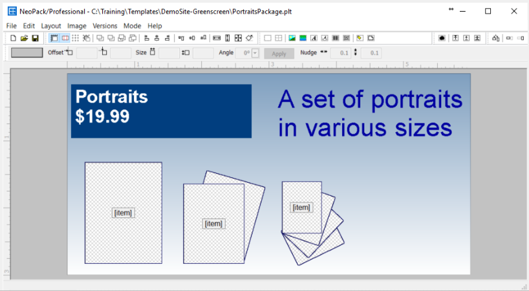Click the figure fit full icon
Image resolution: width=529 pixels, height=291 pixels.
click(x=477, y=38)
